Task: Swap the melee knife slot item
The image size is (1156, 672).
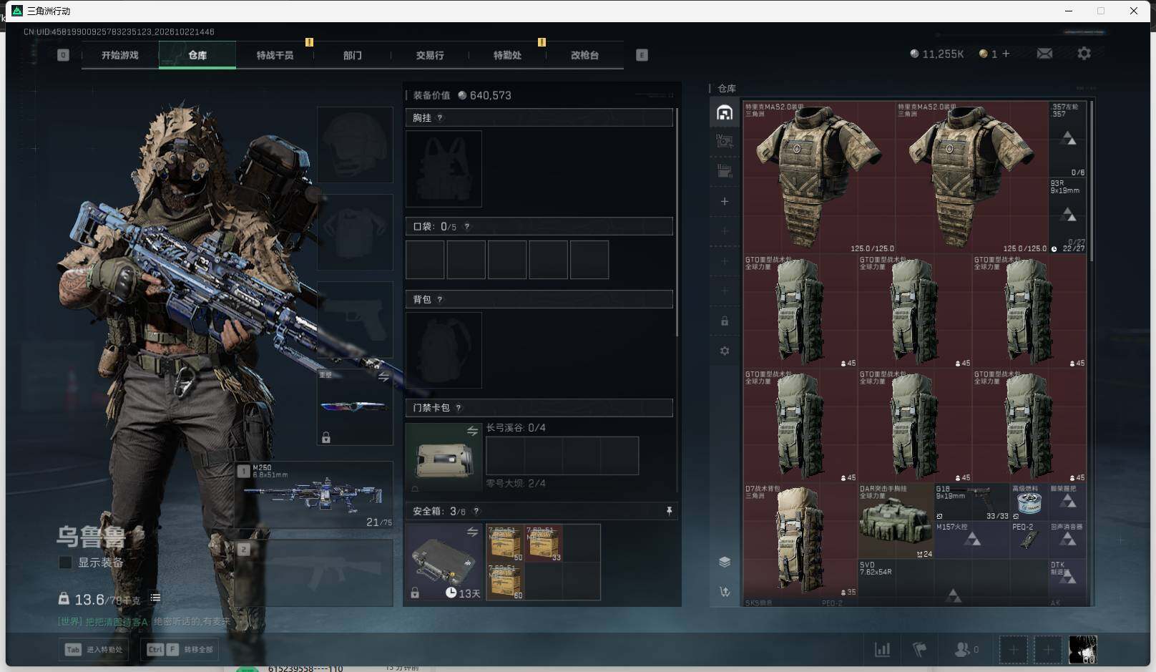Action: pos(383,377)
